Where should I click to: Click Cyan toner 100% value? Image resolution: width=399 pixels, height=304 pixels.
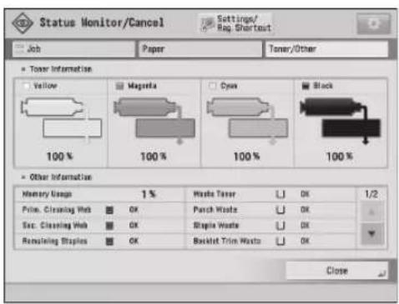point(246,157)
